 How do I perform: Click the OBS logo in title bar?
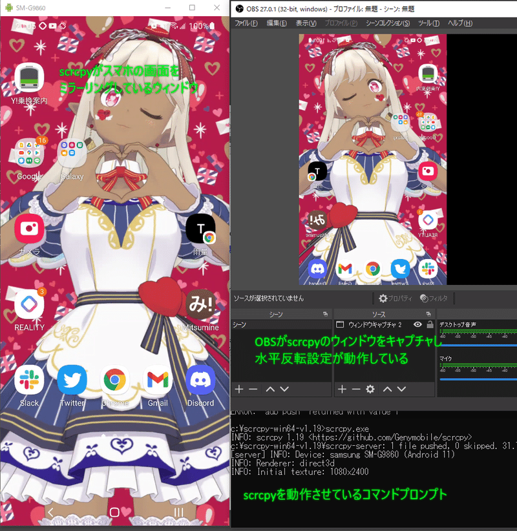click(240, 9)
